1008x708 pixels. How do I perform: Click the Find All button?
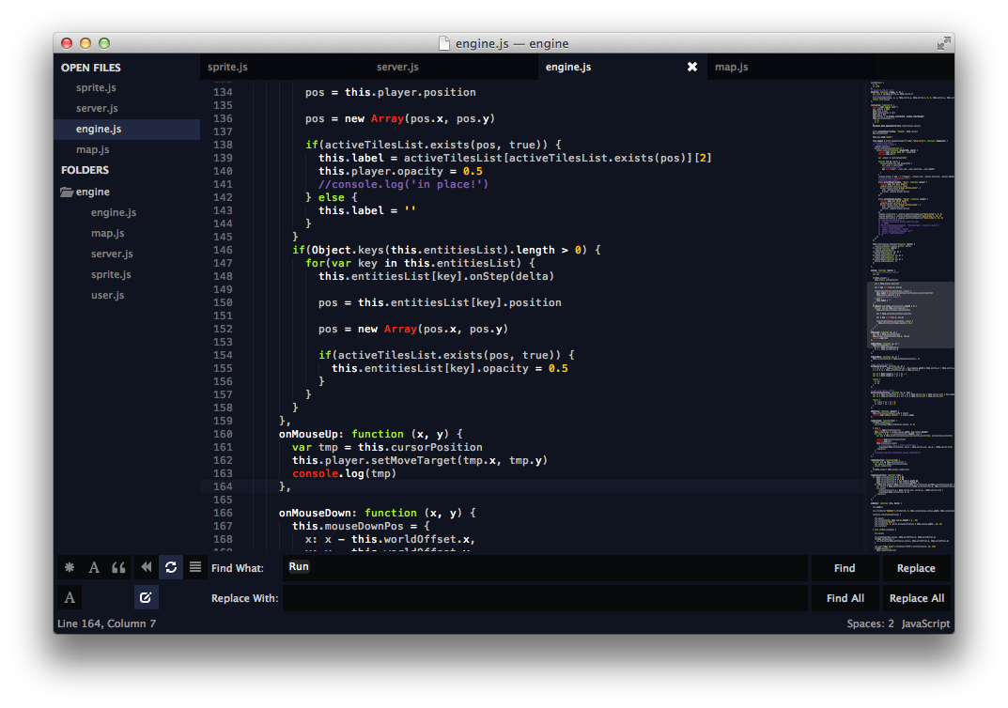click(x=845, y=598)
